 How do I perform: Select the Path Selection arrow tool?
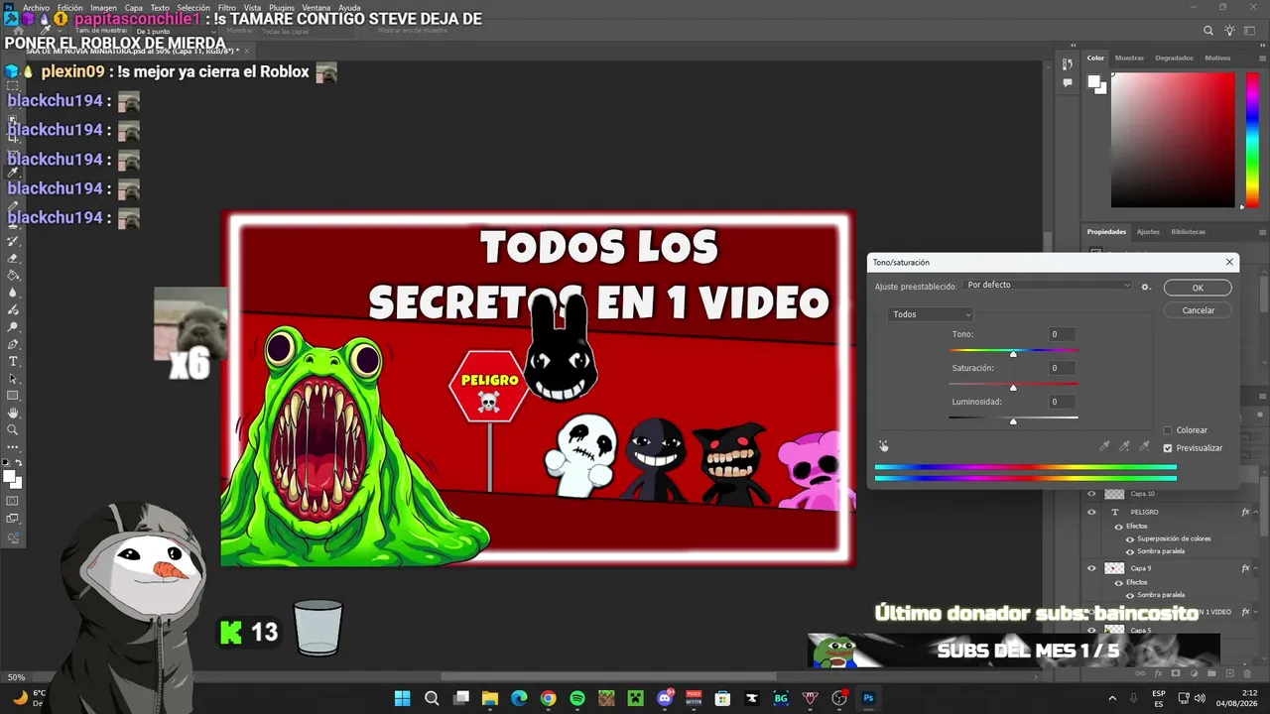click(x=13, y=378)
